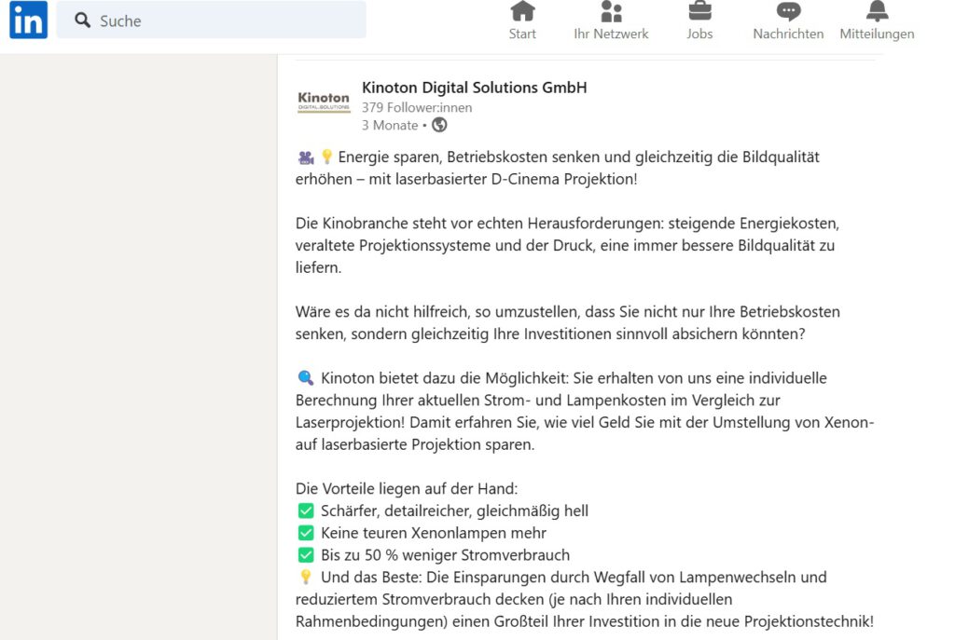The width and height of the screenshot is (955, 640).
Task: Click the 3 Monate post timestamp
Action: pos(390,126)
